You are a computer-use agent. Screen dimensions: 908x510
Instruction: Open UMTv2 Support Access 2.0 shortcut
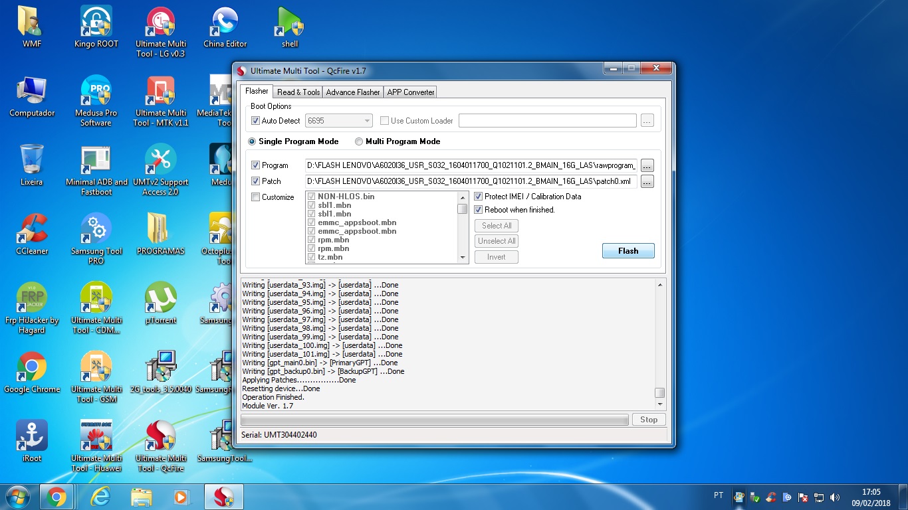click(160, 170)
